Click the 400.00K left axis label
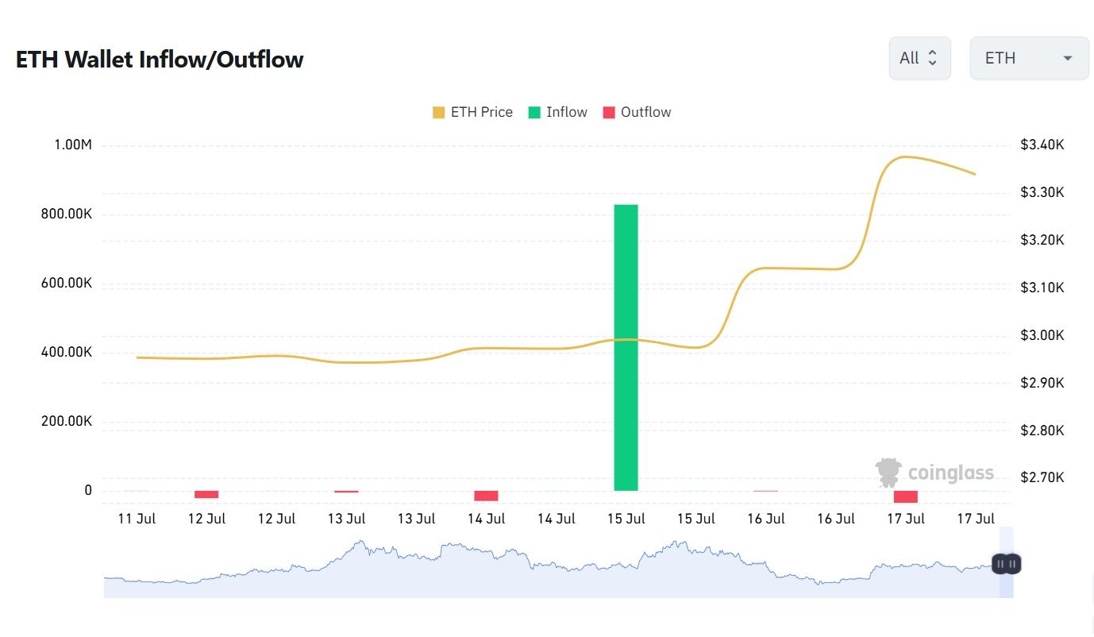The width and height of the screenshot is (1094, 637). (67, 352)
